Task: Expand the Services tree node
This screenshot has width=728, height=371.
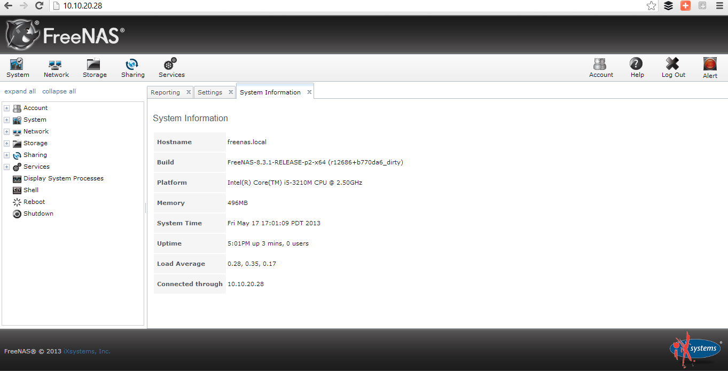Action: pyautogui.click(x=6, y=167)
